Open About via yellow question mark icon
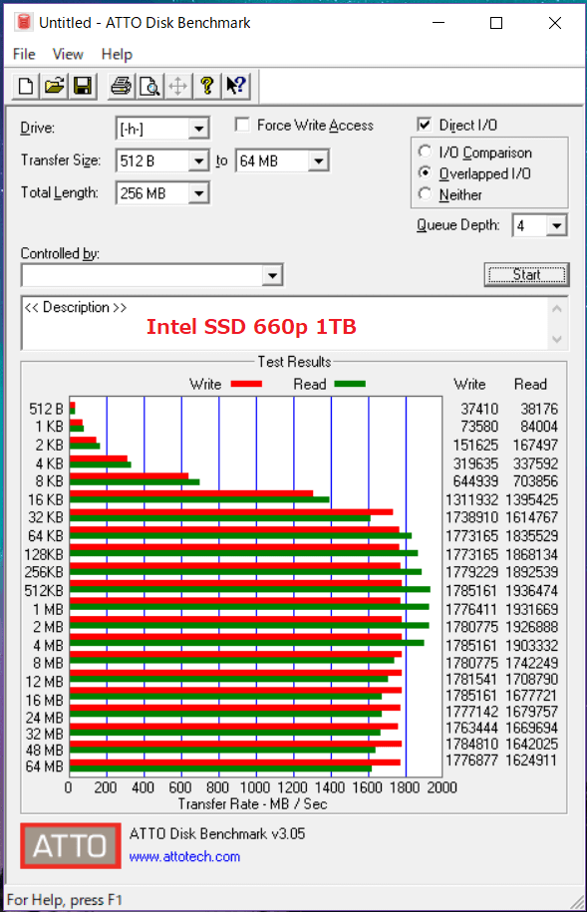The image size is (587, 912). coord(206,86)
